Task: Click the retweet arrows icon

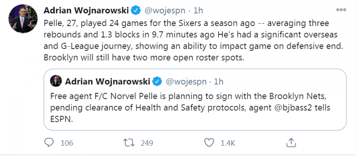Action: (129, 143)
